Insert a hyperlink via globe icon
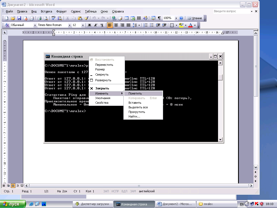The width and height of the screenshot is (277, 208). pos(114,18)
